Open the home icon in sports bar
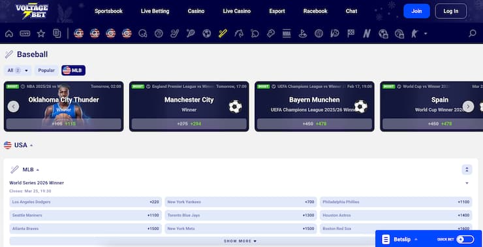The width and height of the screenshot is (483, 247). [x=9, y=33]
